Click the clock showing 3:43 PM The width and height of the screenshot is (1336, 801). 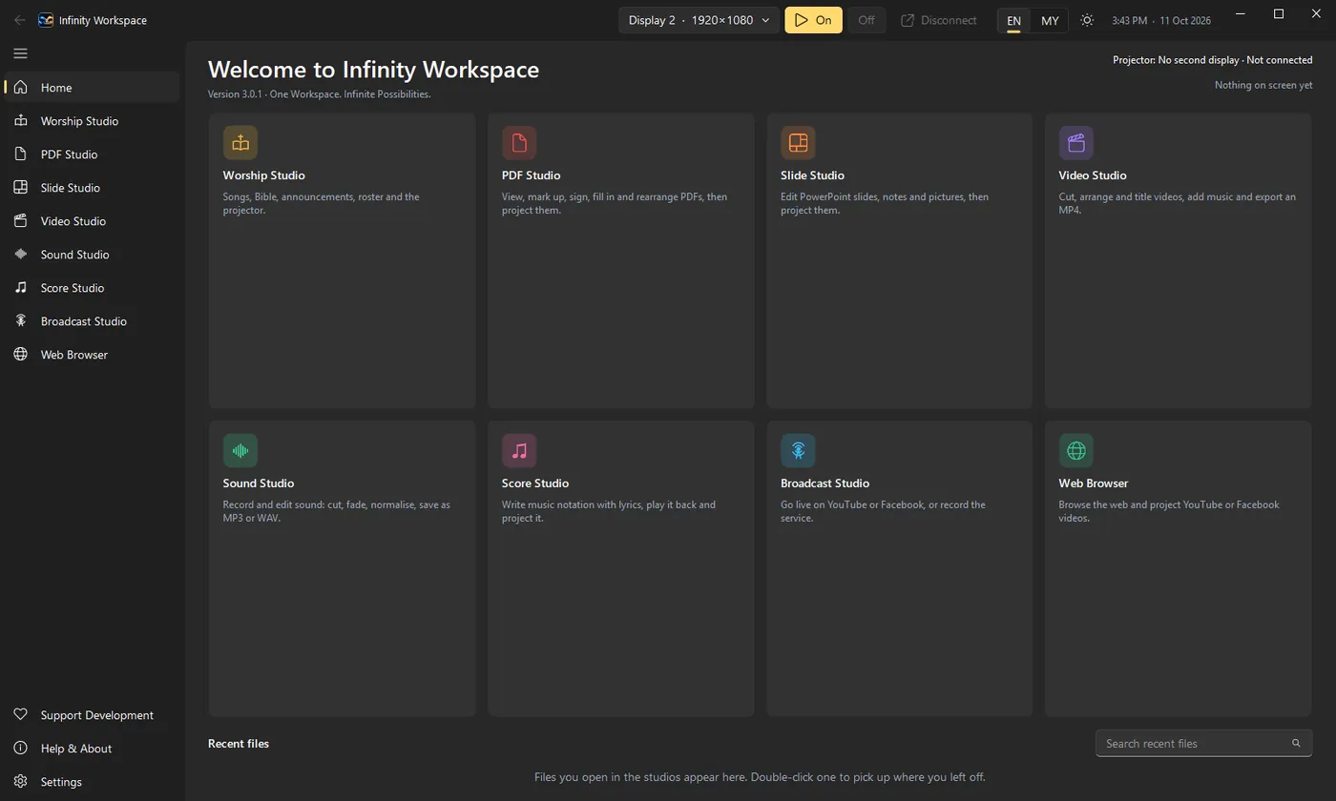pyautogui.click(x=1130, y=20)
